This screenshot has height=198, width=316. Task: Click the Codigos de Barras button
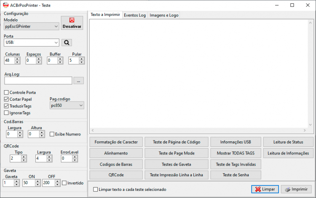(x=116, y=164)
